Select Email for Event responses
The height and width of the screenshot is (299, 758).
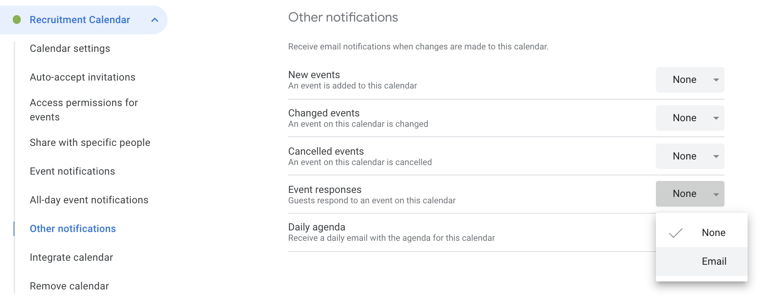(x=714, y=261)
